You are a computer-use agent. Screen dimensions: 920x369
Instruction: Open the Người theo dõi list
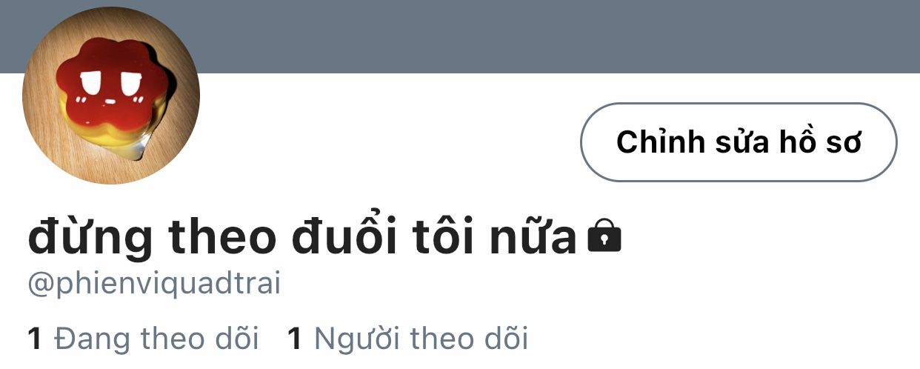408,339
